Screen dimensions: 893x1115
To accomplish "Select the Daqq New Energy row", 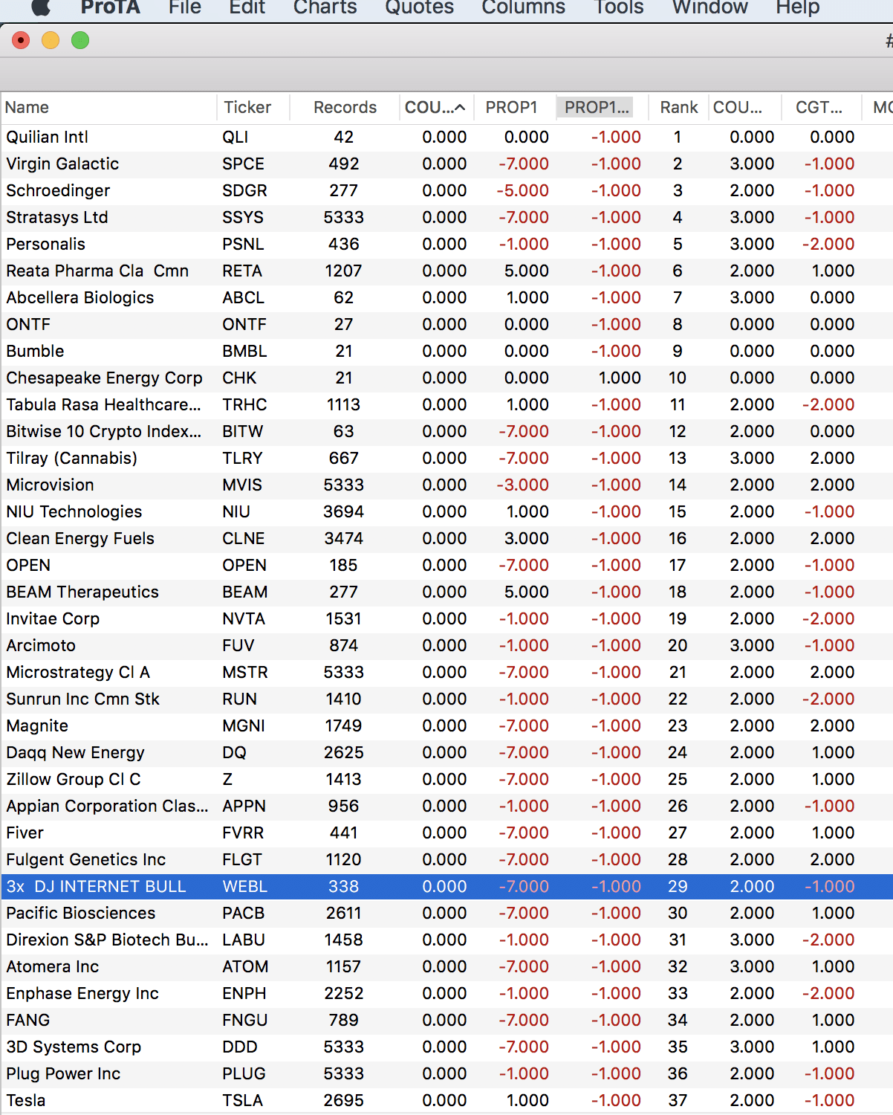I will [446, 753].
